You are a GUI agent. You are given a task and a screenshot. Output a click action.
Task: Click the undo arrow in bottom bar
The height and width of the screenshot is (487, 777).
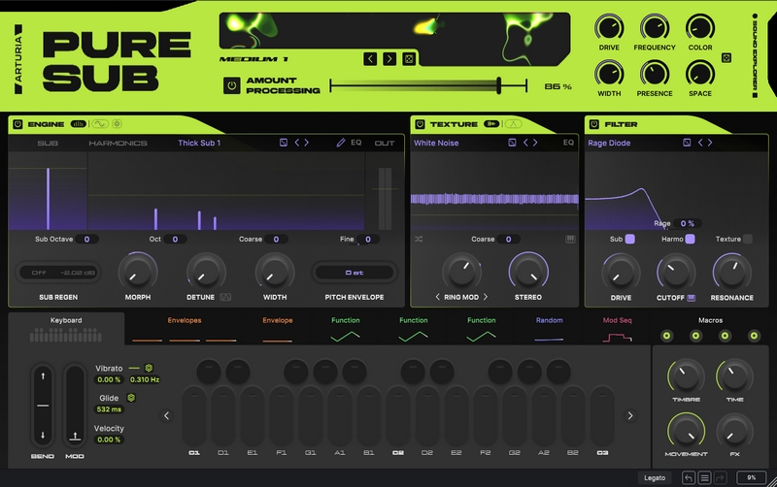689,477
